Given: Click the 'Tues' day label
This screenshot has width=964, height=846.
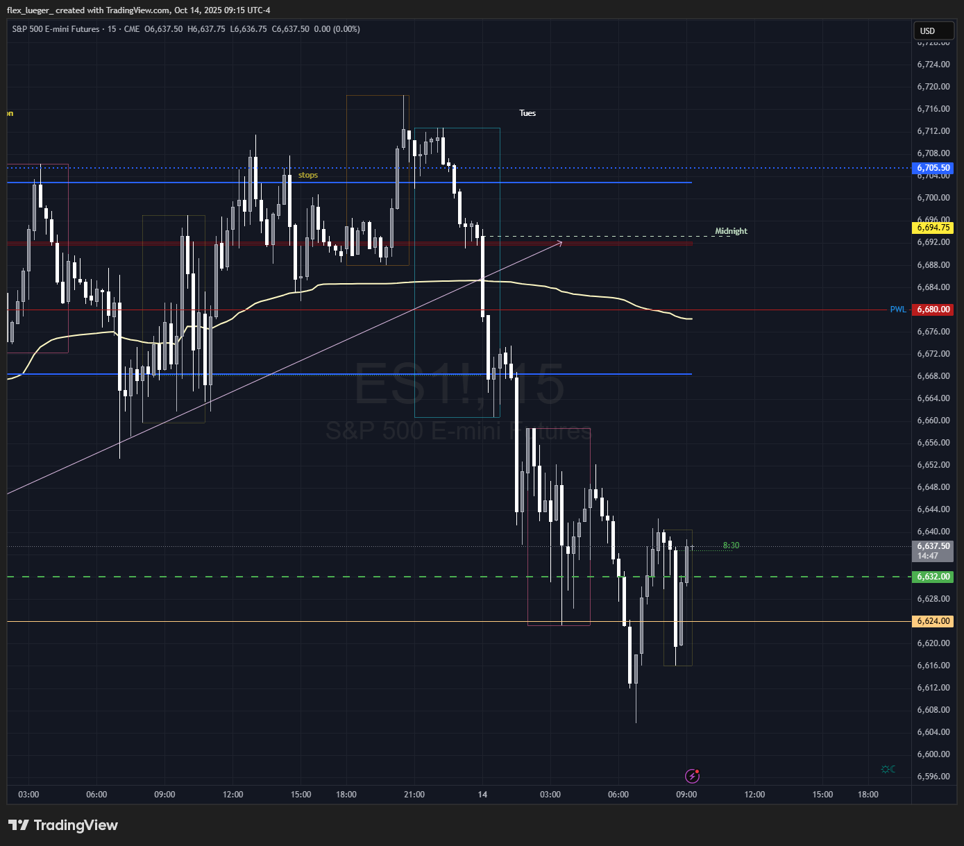Looking at the screenshot, I should 527,113.
